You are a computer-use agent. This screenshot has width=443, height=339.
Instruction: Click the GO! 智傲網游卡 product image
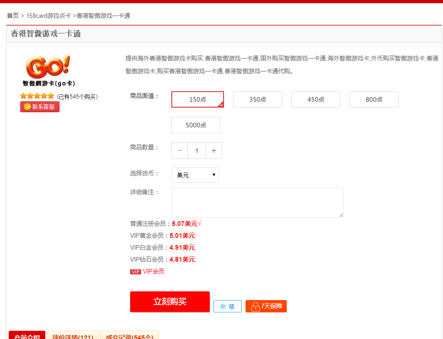49,71
